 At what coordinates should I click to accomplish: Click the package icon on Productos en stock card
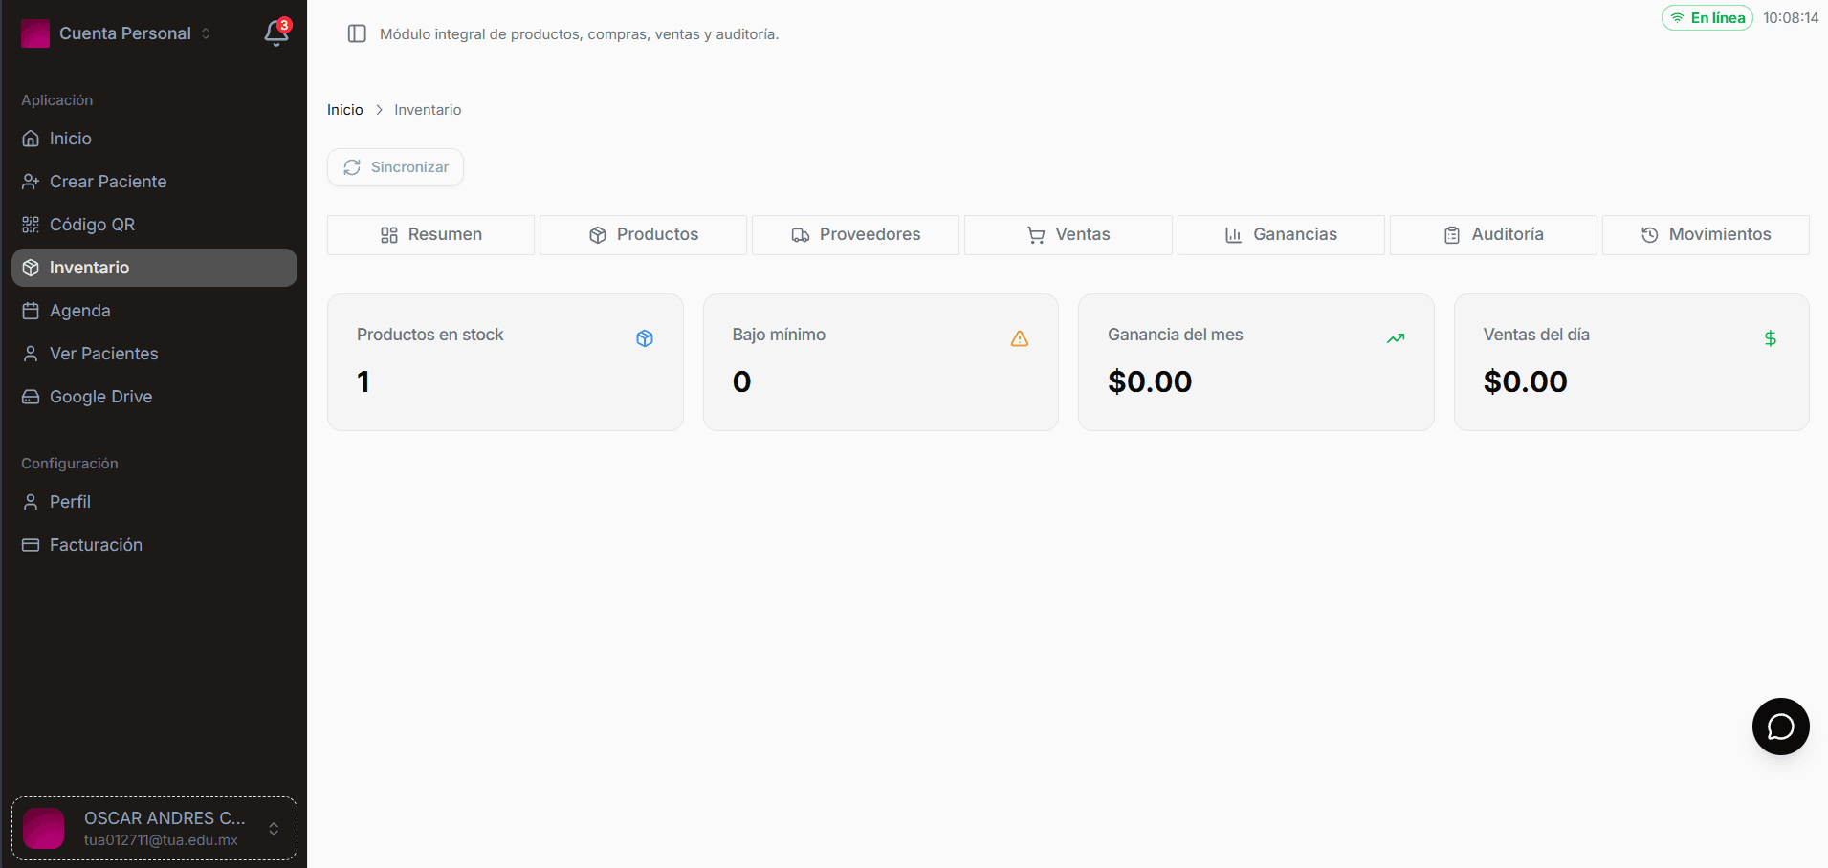coord(645,338)
